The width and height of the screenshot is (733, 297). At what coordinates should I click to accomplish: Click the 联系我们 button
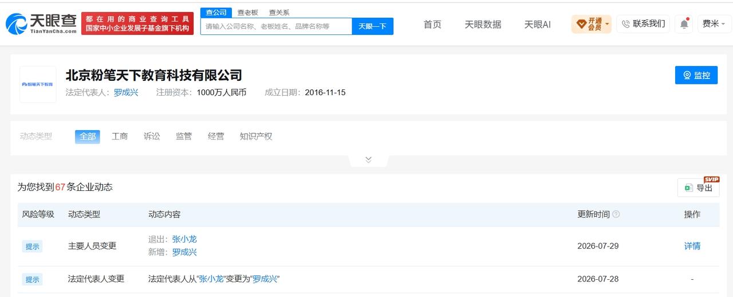pos(643,24)
